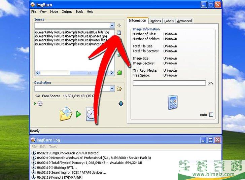245x180 pixels.
Task: Click the Free Space 16,501,844 KB value
Action: pyautogui.click(x=74, y=96)
